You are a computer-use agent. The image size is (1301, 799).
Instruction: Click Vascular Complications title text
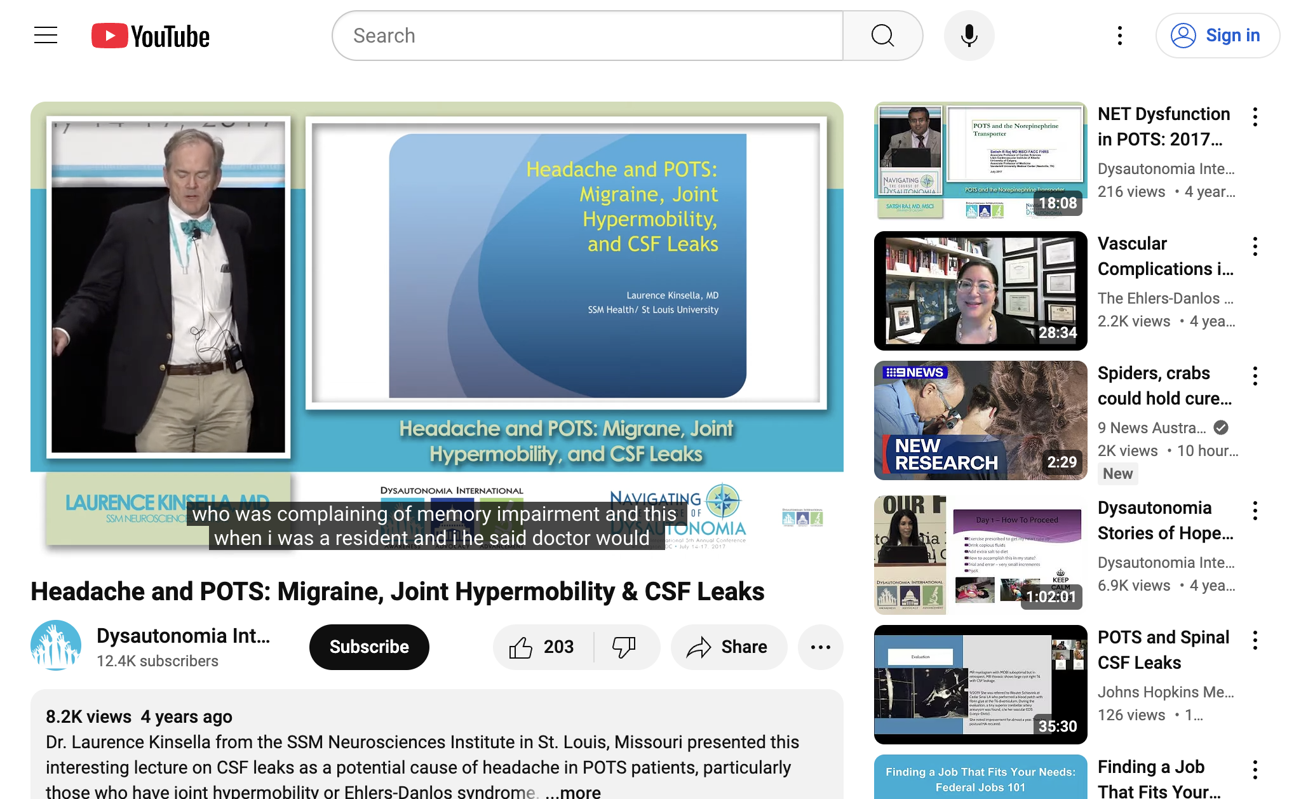pyautogui.click(x=1166, y=256)
